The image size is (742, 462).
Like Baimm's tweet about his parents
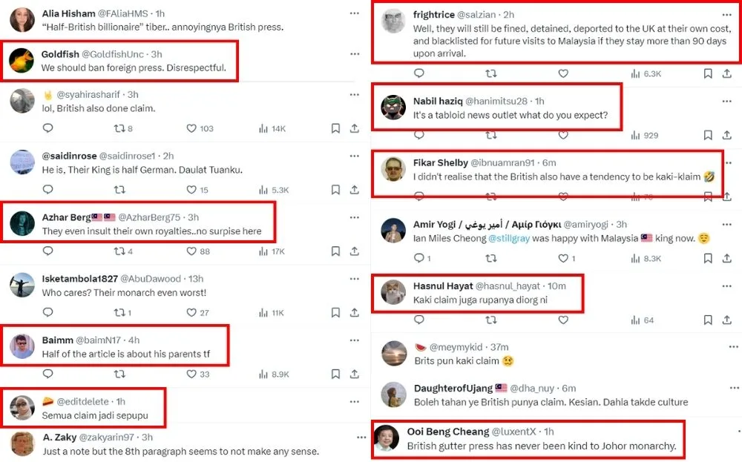coord(191,374)
